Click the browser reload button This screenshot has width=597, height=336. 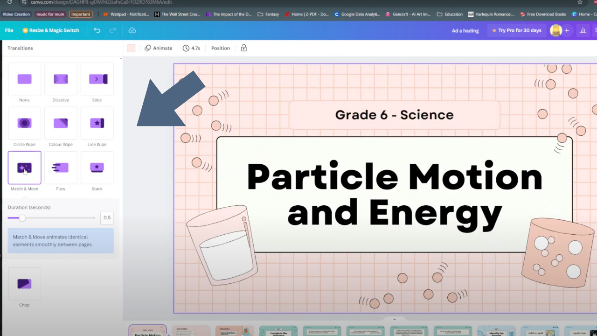pos(9,2)
